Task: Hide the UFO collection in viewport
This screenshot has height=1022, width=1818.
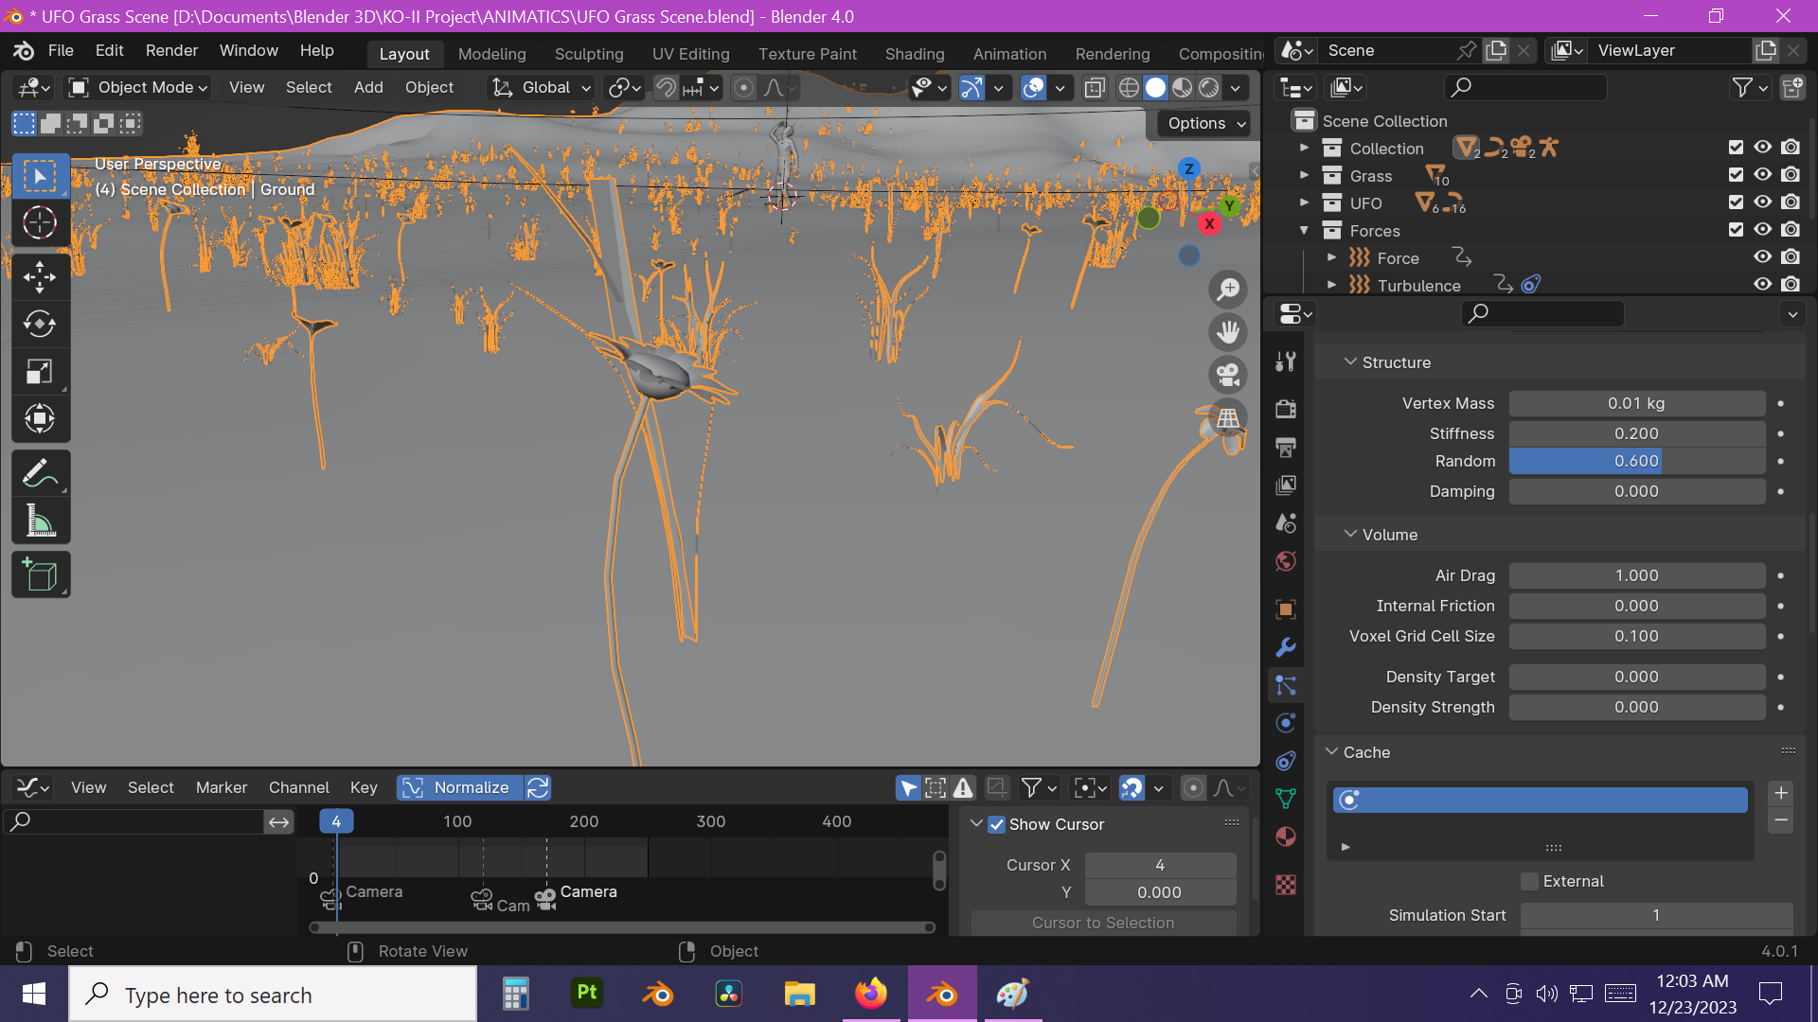Action: [1762, 203]
